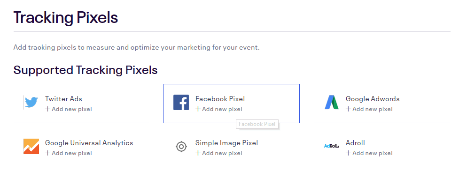Select the Simple Image Pixel title
The image size is (467, 178).
point(226,143)
